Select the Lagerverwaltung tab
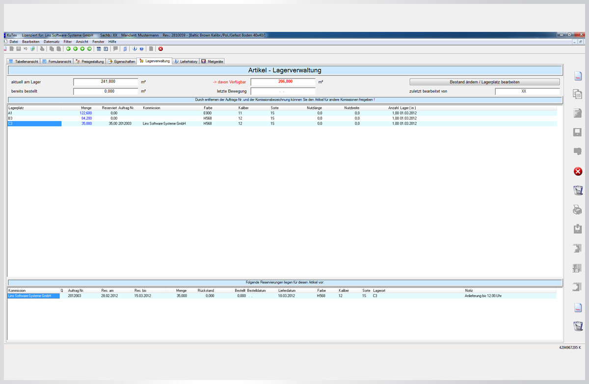Viewport: 589px width, 384px height. 155,61
